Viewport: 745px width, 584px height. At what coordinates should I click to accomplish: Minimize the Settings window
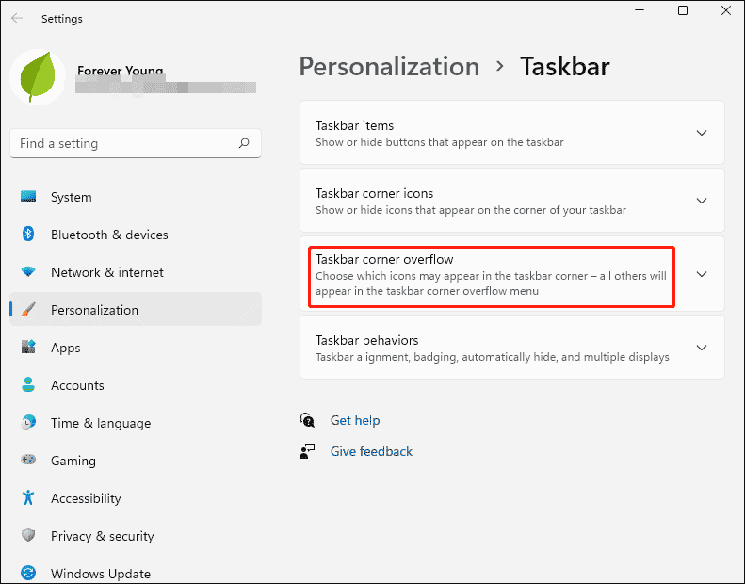[x=640, y=10]
